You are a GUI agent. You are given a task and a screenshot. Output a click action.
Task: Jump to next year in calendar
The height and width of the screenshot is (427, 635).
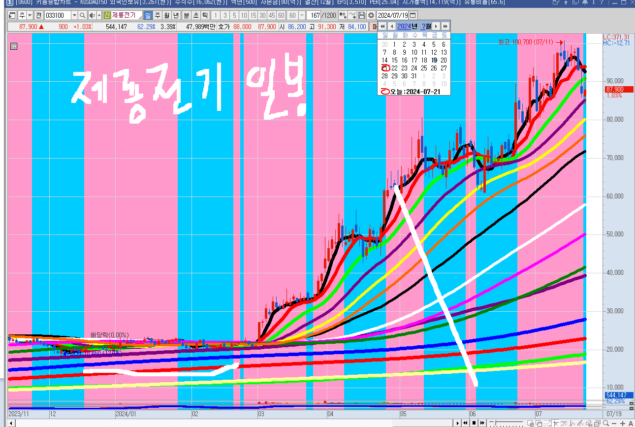point(445,26)
